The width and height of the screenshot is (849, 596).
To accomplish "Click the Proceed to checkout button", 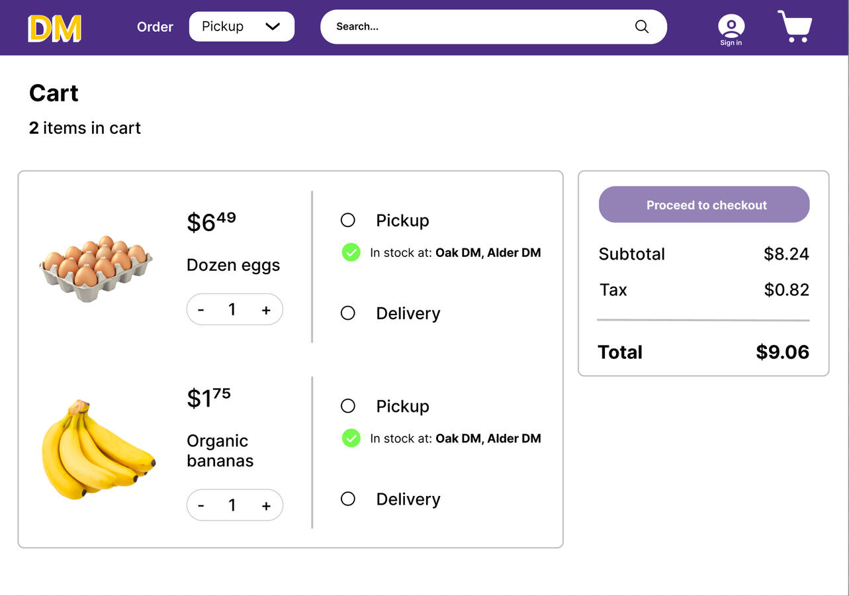I will click(704, 205).
